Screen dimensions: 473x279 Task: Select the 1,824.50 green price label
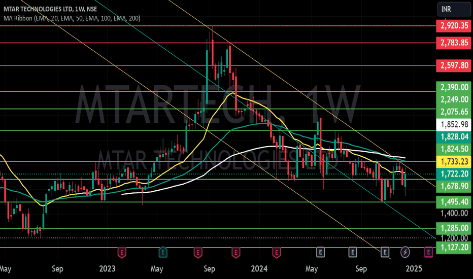tap(454, 149)
